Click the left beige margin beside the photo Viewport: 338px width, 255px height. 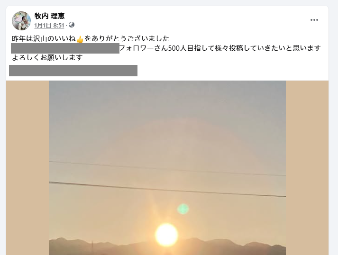point(27,168)
